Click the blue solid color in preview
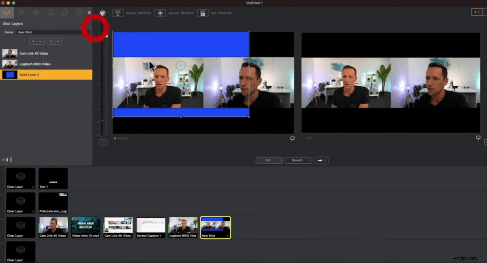Image resolution: width=487 pixels, height=263 pixels. 181,44
